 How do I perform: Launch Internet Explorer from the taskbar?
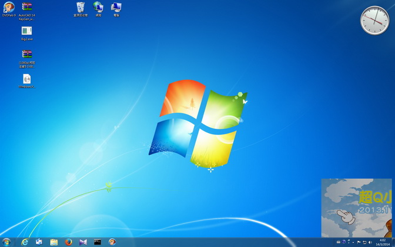coord(25,242)
